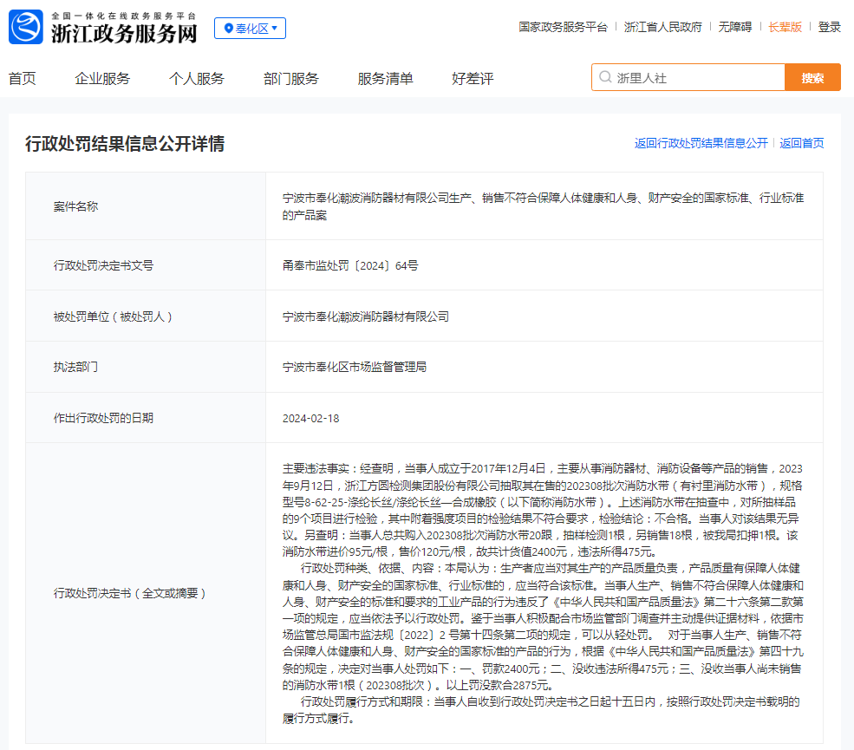Click the orange 搜索 button

coord(812,77)
